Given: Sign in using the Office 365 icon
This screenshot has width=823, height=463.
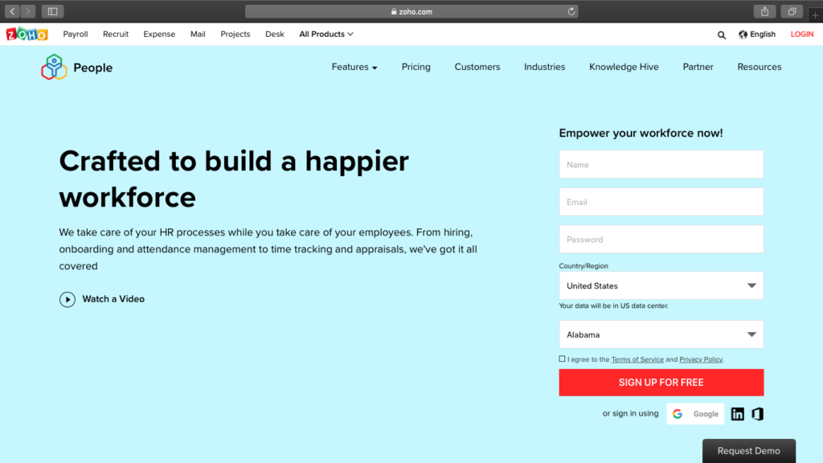Looking at the screenshot, I should (x=757, y=414).
